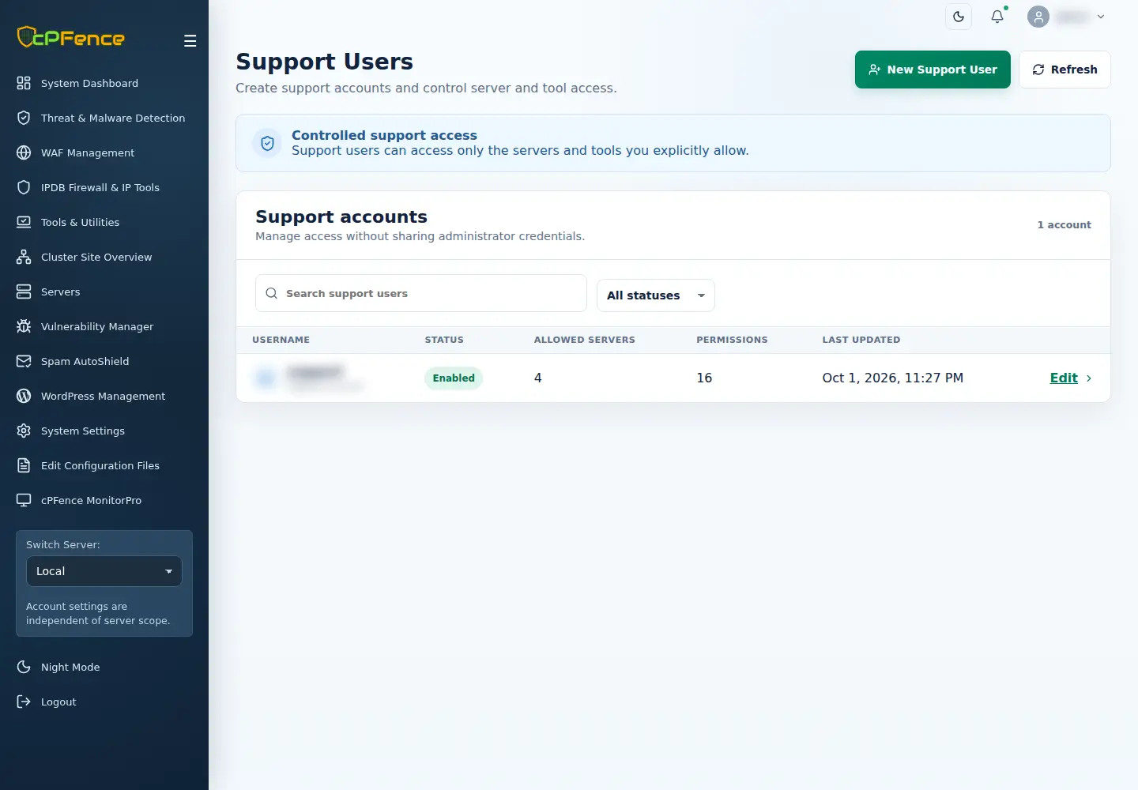Click the Tools & Utilities monitor icon
Image resolution: width=1138 pixels, height=790 pixels.
click(24, 222)
